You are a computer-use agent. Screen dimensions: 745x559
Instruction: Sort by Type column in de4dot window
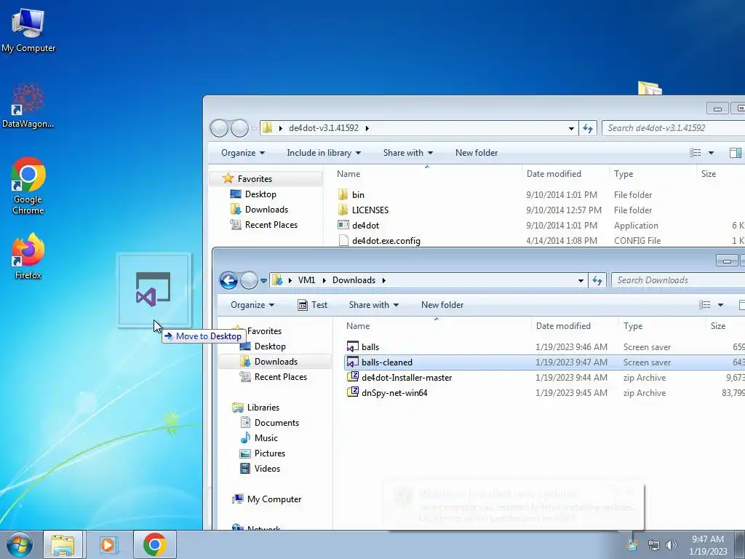tap(624, 174)
